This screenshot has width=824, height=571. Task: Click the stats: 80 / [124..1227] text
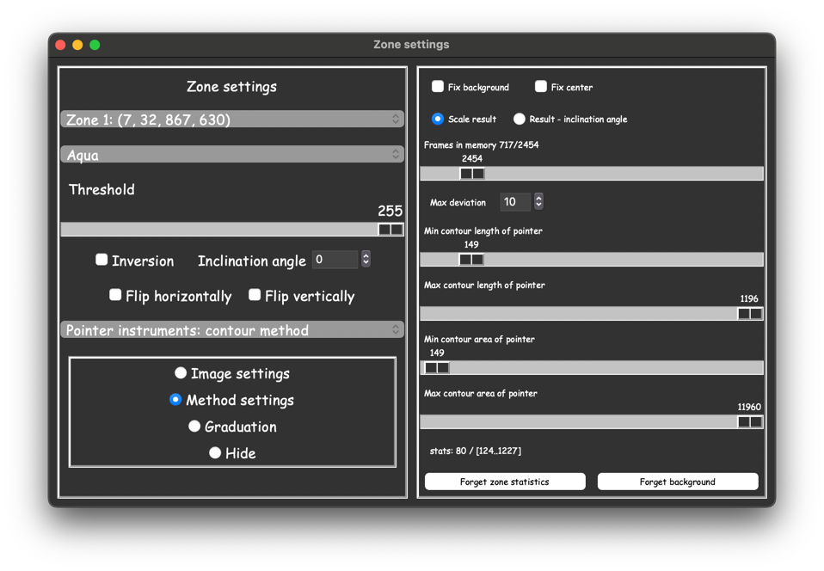click(x=475, y=451)
